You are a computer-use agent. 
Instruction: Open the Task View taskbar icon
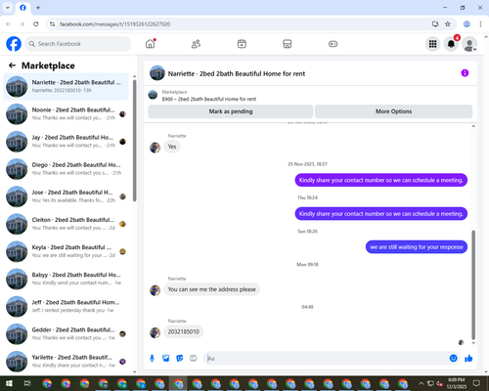coord(27,383)
